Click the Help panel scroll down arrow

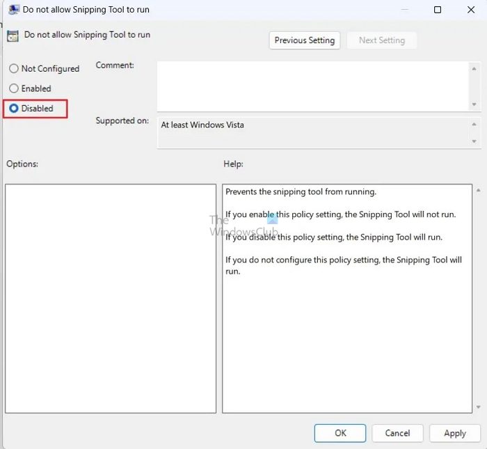click(479, 407)
